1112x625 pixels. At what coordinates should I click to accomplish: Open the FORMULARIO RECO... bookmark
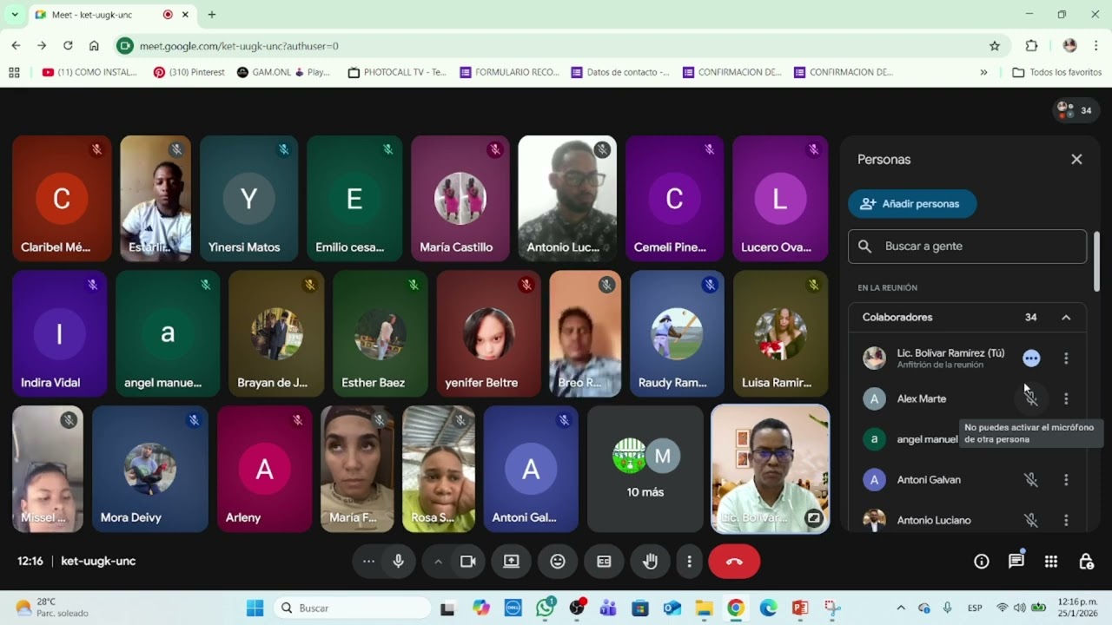510,73
